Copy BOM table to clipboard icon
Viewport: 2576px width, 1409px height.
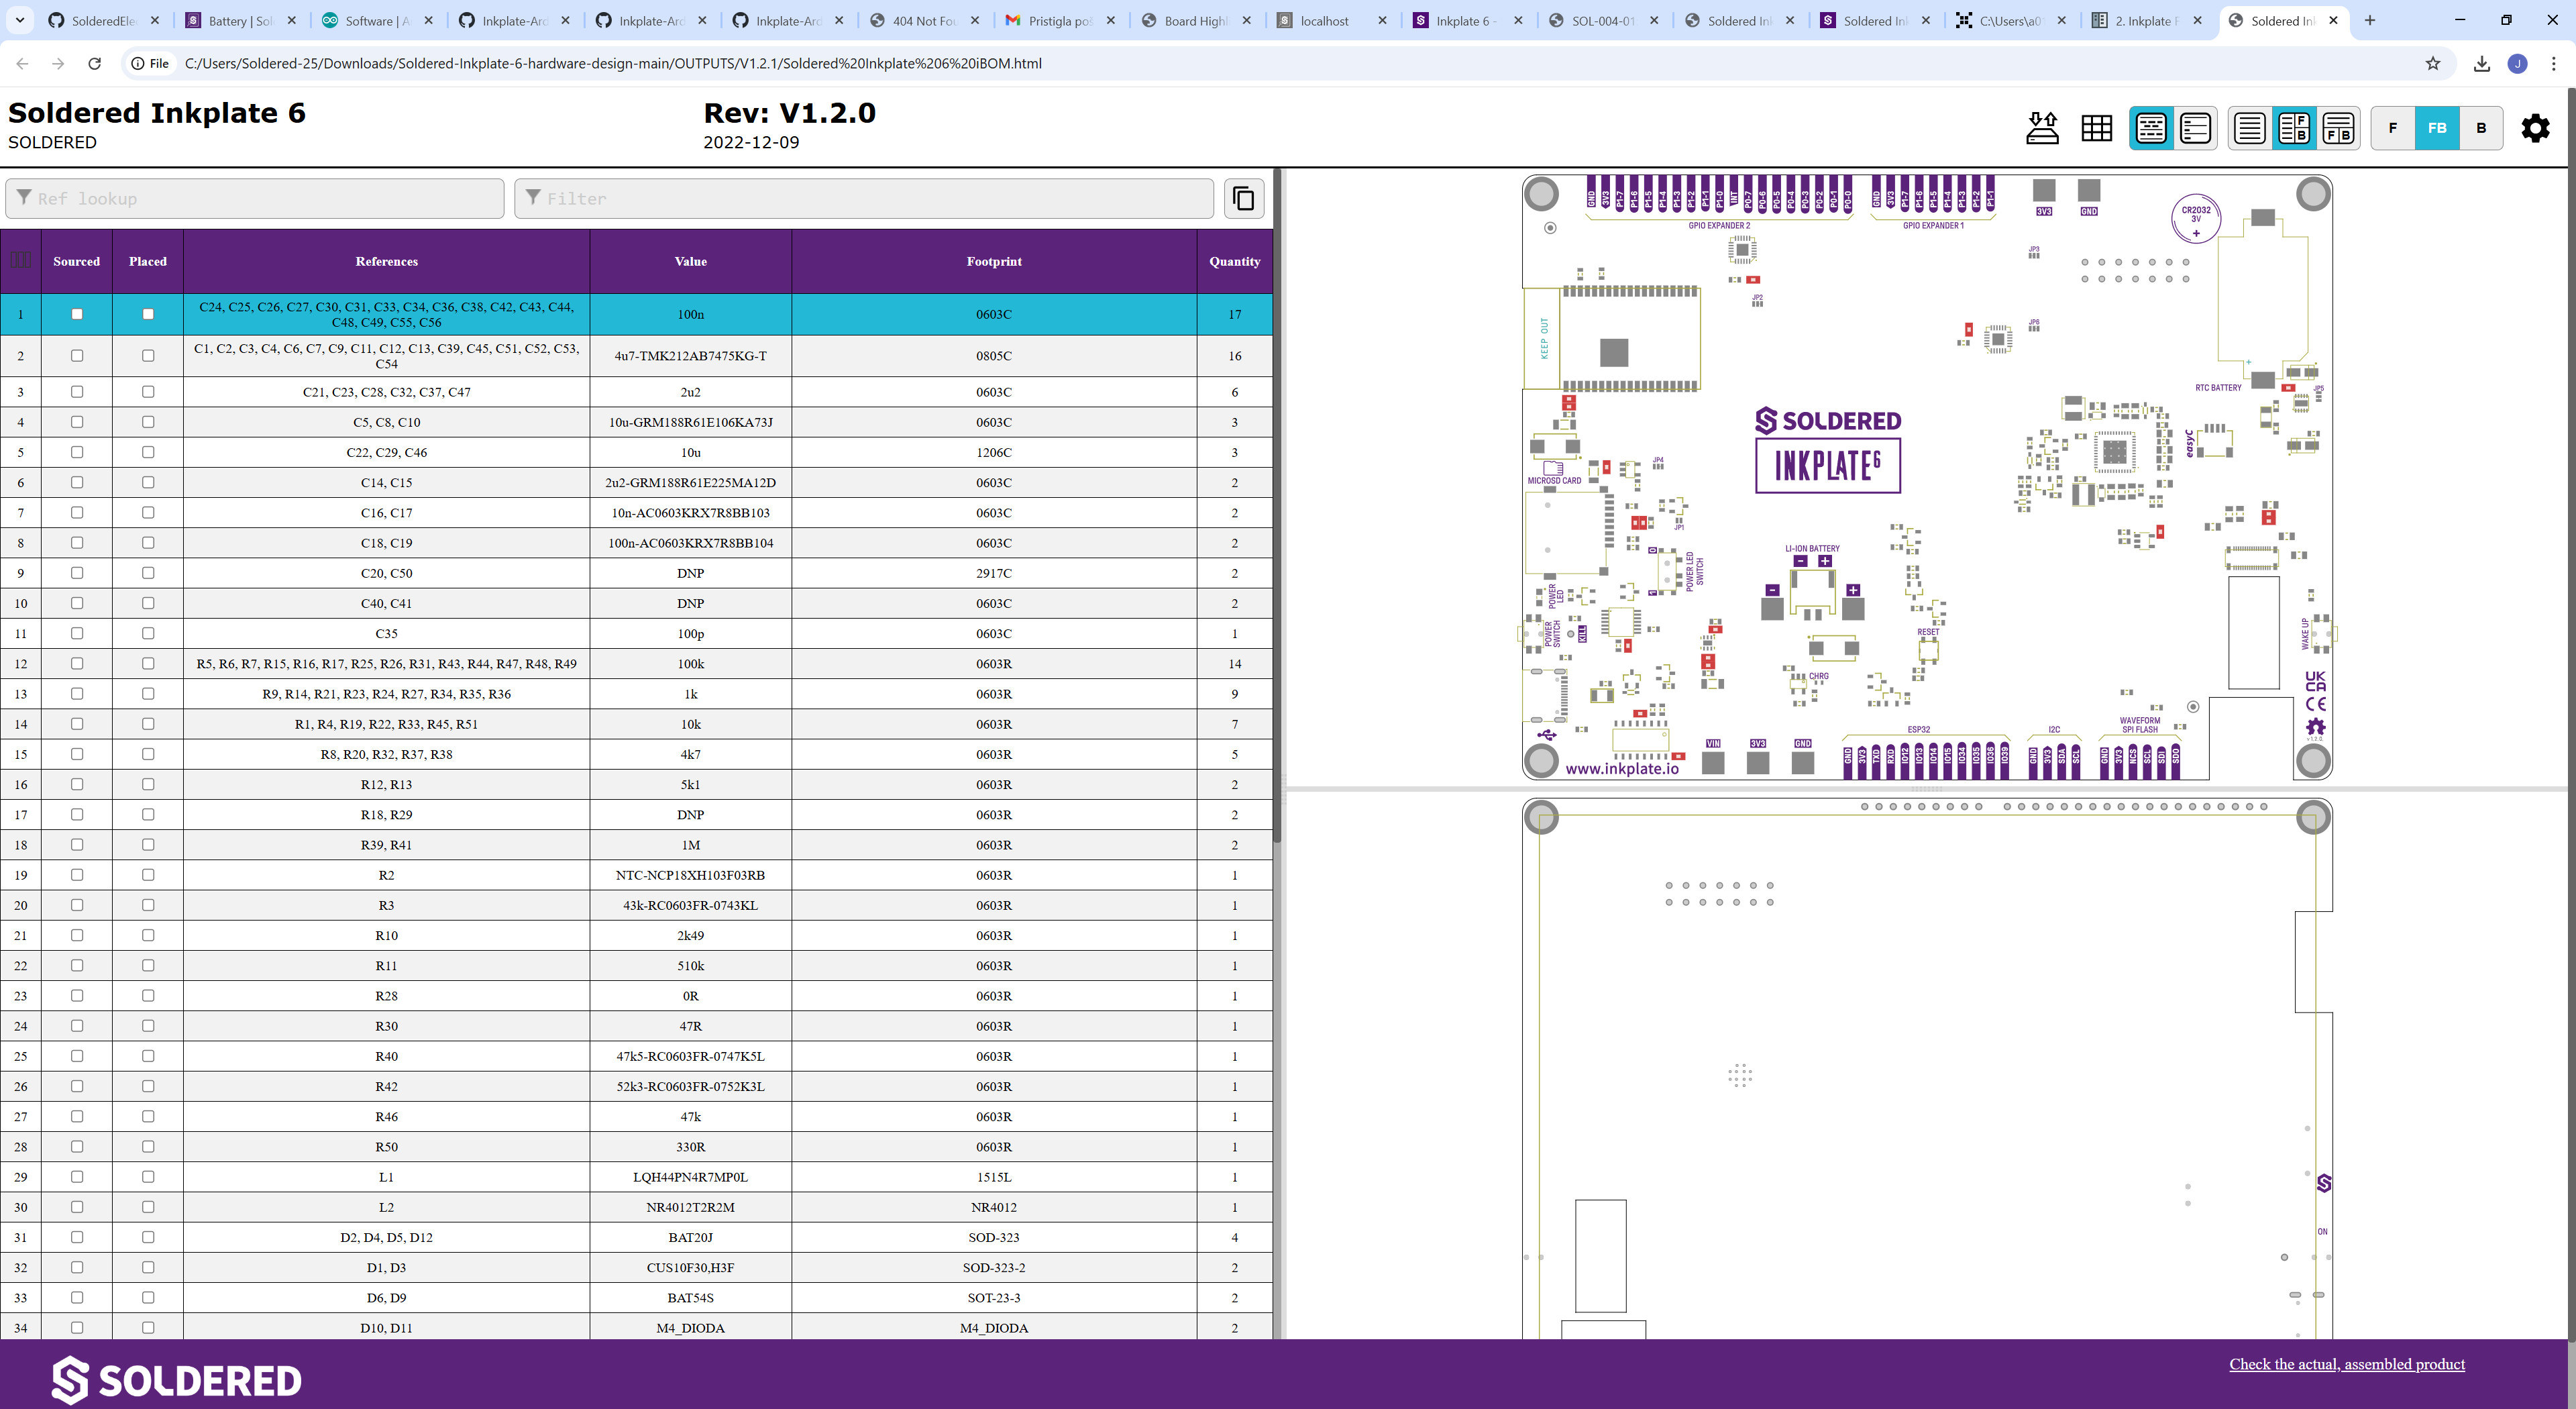tap(1244, 198)
